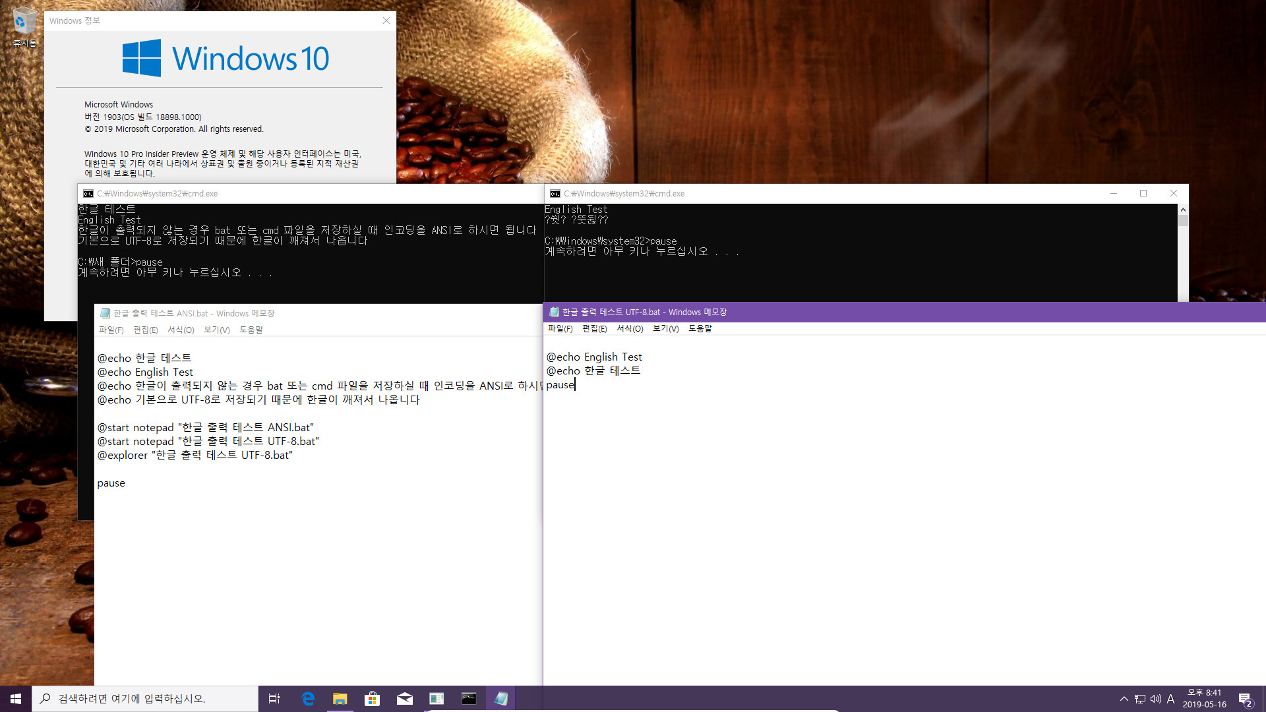Screen dimensions: 1266x712
Task: Open 파일(F) menu in ANSI.bat Notepad
Action: point(111,330)
